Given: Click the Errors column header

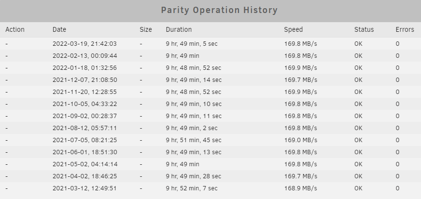Looking at the screenshot, I should click(405, 29).
